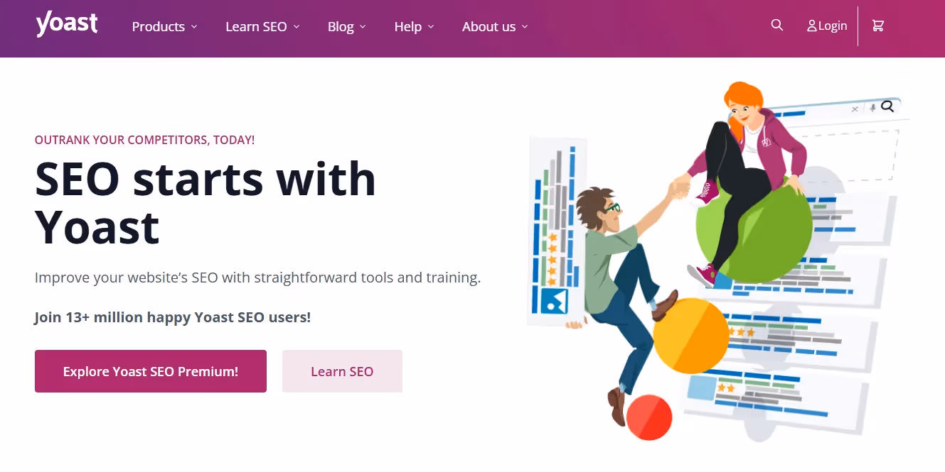Viewport: 945px width, 472px height.
Task: Expand the chevron next to Learn SEO in navbar
Action: tap(297, 27)
